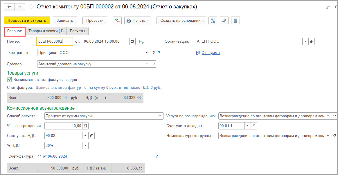The width and height of the screenshot is (338, 175).
Task: Add document to favorites with star icon
Action: 31,7
